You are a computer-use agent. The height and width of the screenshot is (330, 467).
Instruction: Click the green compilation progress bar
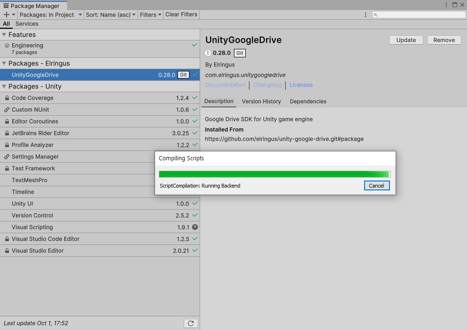tap(274, 174)
